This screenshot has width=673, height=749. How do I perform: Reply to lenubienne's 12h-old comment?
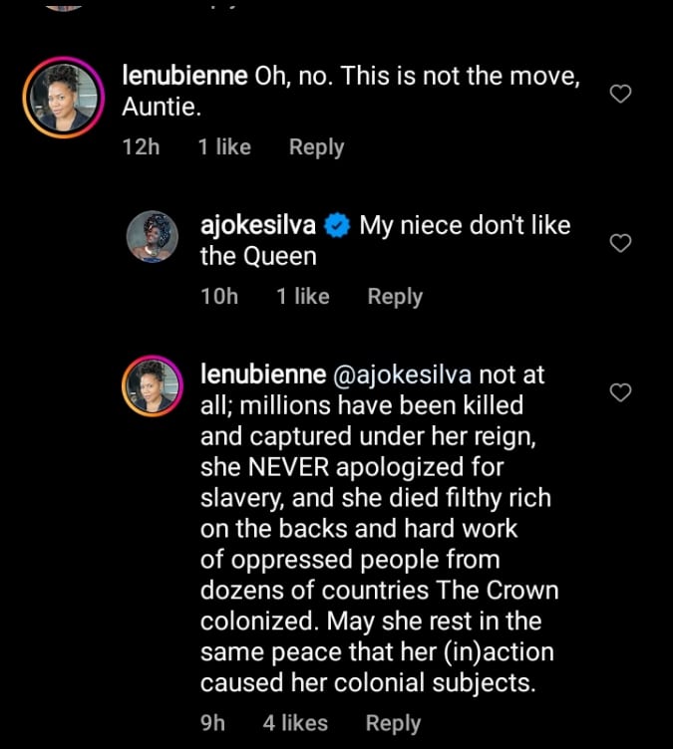tap(316, 147)
